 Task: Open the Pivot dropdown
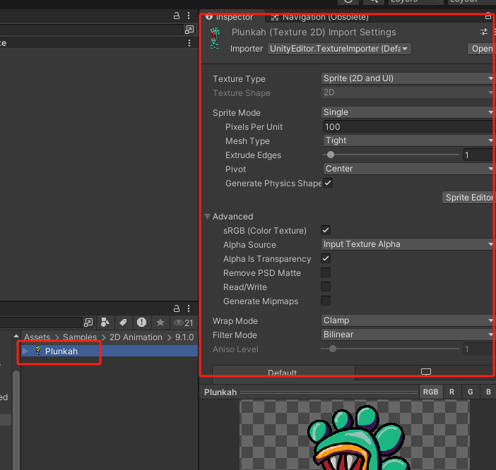pos(409,169)
